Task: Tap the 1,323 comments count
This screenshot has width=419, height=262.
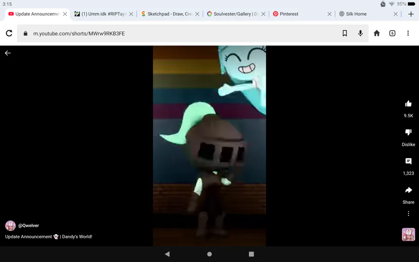Action: pos(408,173)
